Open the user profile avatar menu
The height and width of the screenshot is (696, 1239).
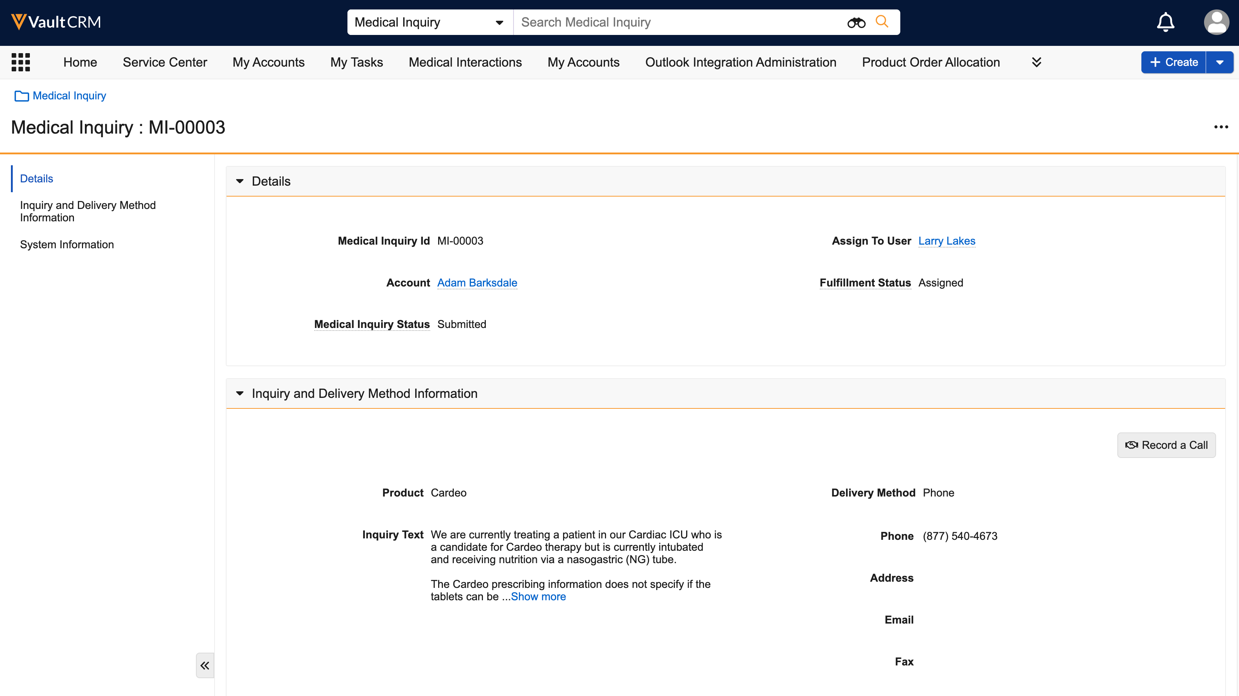pyautogui.click(x=1216, y=22)
